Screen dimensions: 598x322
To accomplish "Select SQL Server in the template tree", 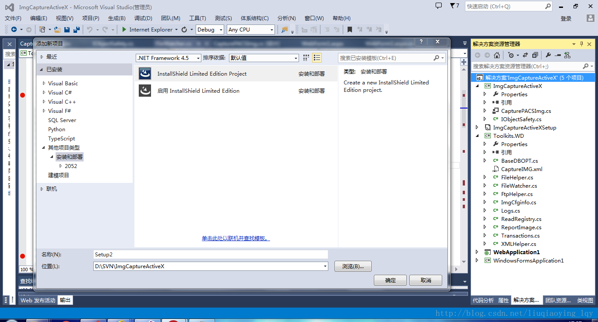I will (62, 120).
